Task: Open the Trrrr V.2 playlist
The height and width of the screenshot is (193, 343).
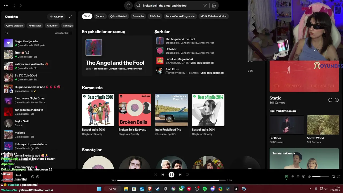Action: (39, 54)
